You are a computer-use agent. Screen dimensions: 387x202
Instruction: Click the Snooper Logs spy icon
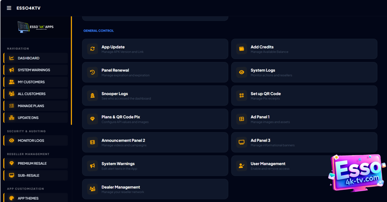pyautogui.click(x=93, y=95)
